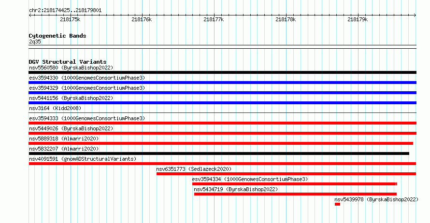Open esv3594330 (1000GenomesConsortiumPhase3) variant label

pyautogui.click(x=87, y=78)
